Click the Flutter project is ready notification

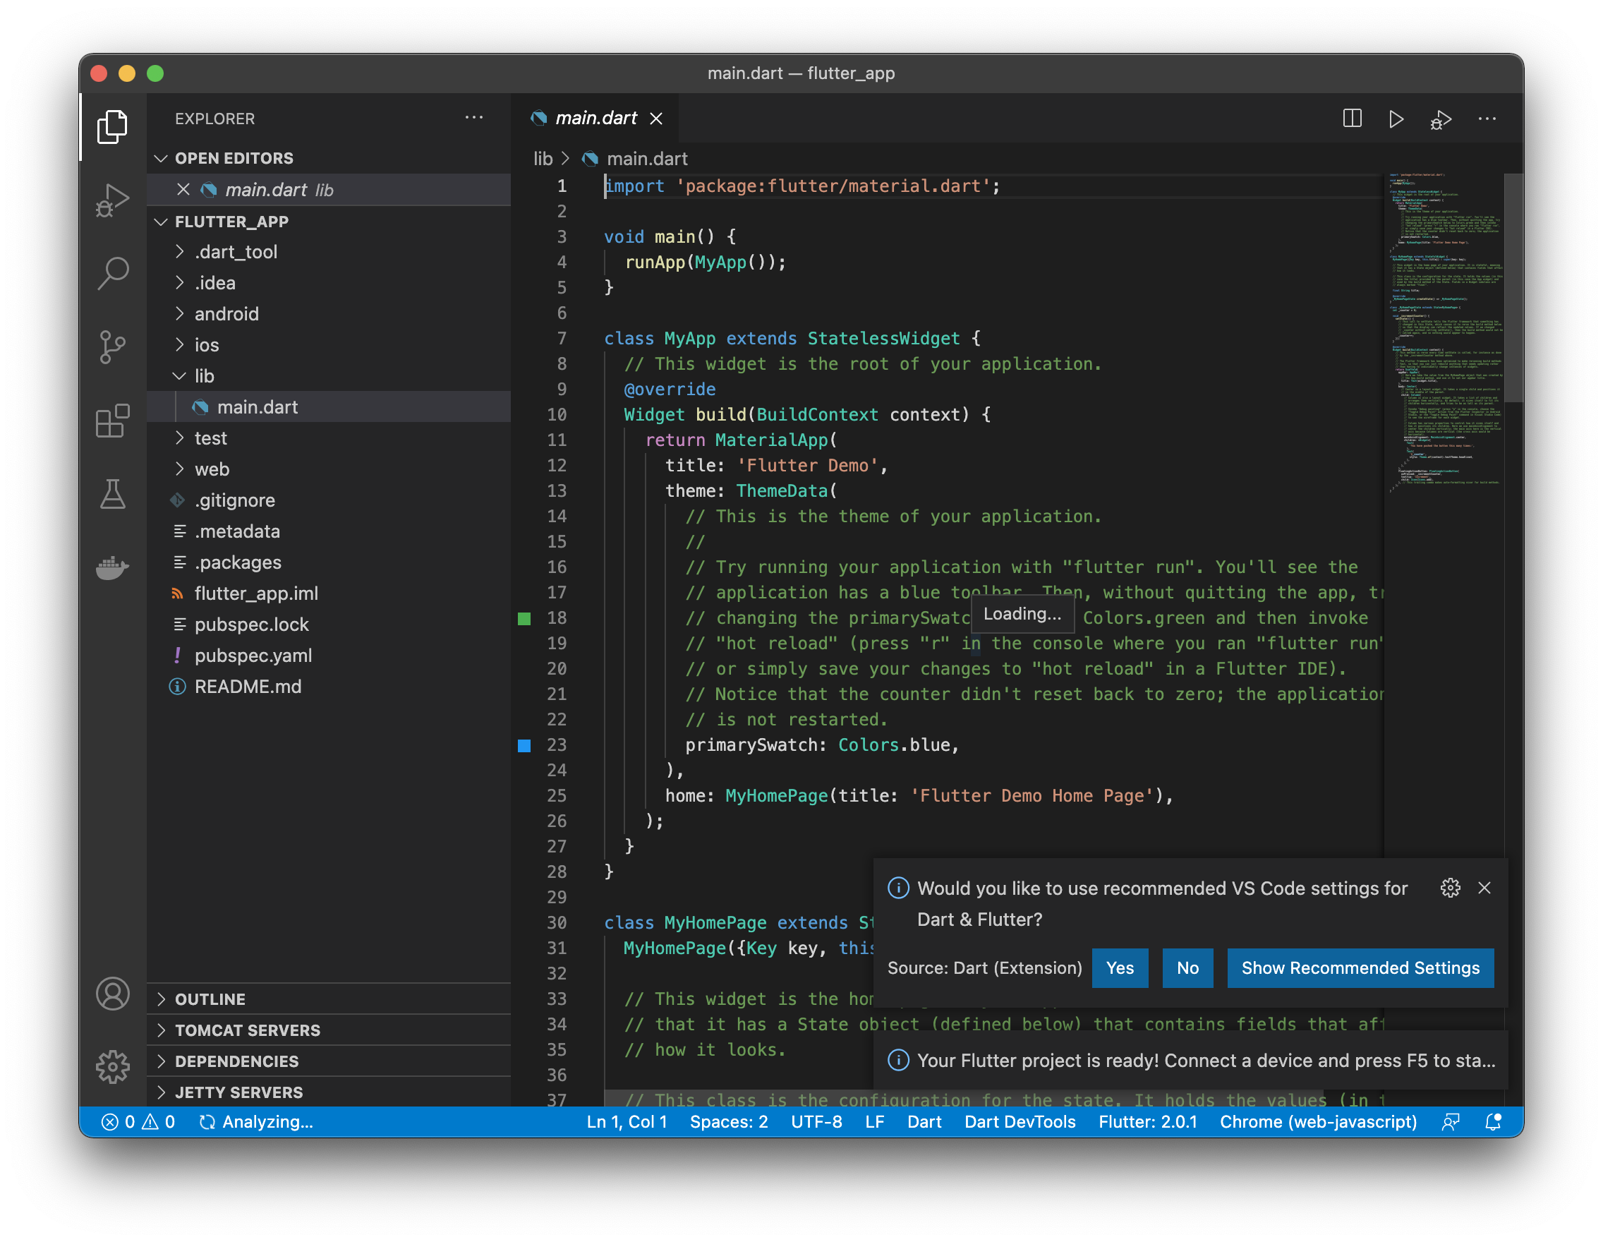[x=1190, y=1060]
